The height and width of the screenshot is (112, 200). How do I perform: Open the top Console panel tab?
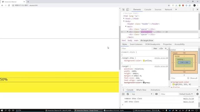pos(148,10)
